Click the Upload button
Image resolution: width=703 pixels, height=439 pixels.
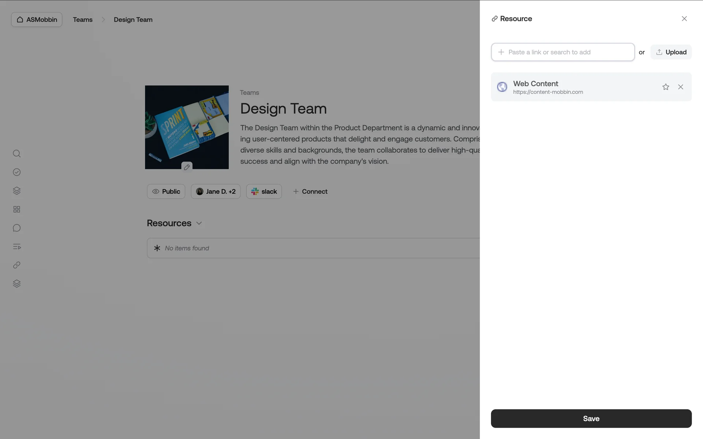[671, 52]
